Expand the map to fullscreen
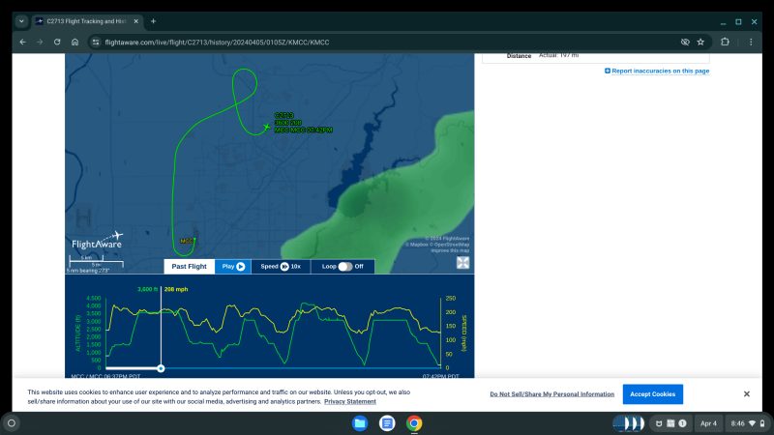The image size is (774, 435). 462,263
